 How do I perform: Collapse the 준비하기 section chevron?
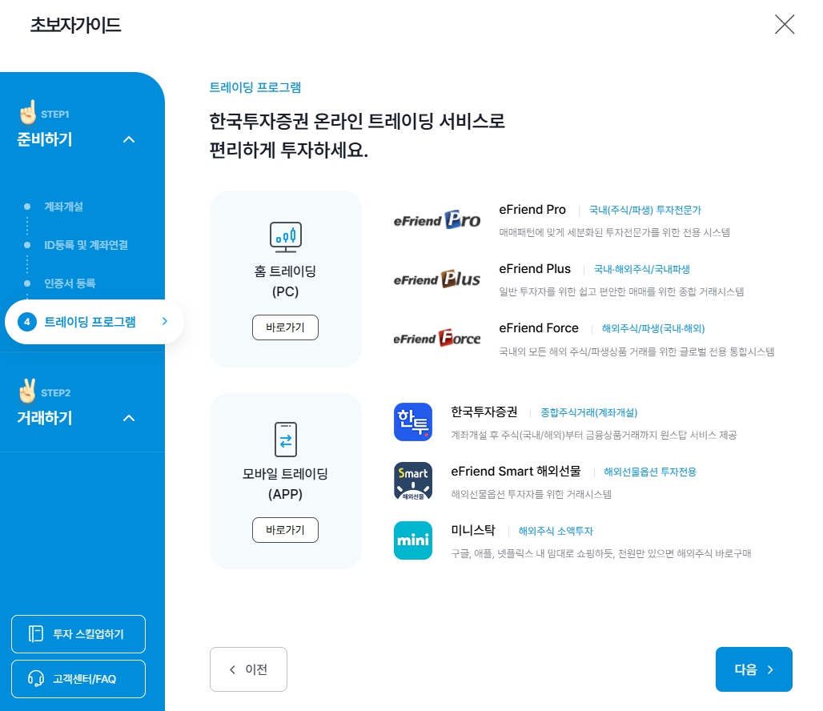(129, 139)
